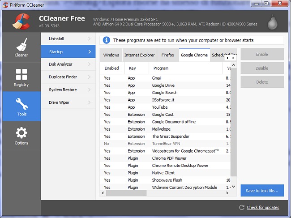Select the IlSoftware.it row
The height and width of the screenshot is (218, 291).
[x=165, y=100]
